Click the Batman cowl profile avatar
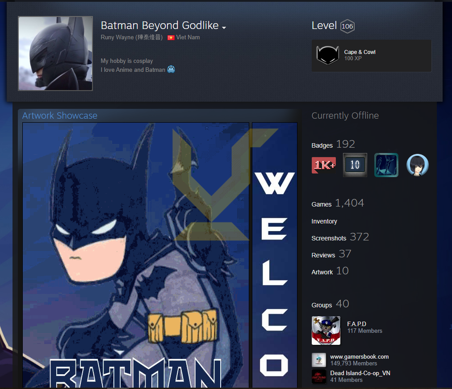This screenshot has height=389, width=452. tap(55, 54)
